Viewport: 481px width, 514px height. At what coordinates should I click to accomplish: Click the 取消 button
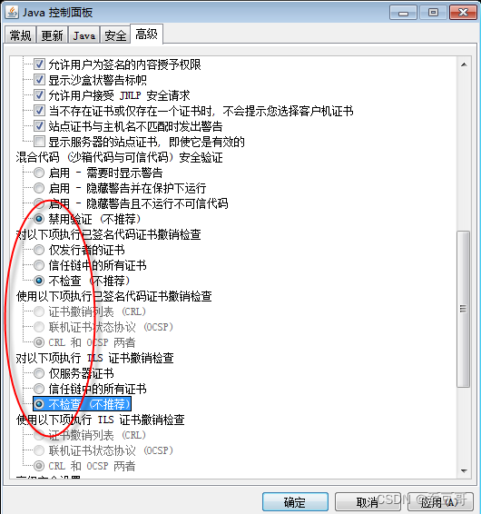[x=368, y=502]
